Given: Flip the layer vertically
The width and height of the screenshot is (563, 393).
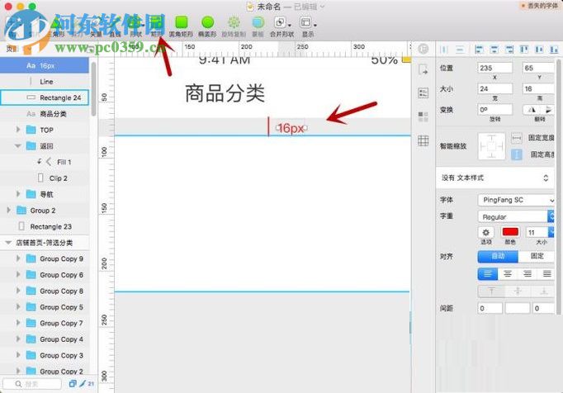Looking at the screenshot, I should 546,110.
